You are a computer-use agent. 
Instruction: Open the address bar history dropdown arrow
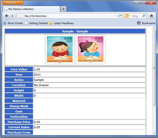click(116, 16)
